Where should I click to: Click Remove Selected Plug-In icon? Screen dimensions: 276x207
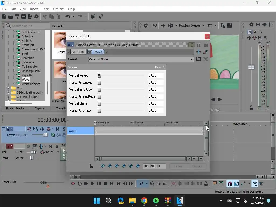coord(205,51)
